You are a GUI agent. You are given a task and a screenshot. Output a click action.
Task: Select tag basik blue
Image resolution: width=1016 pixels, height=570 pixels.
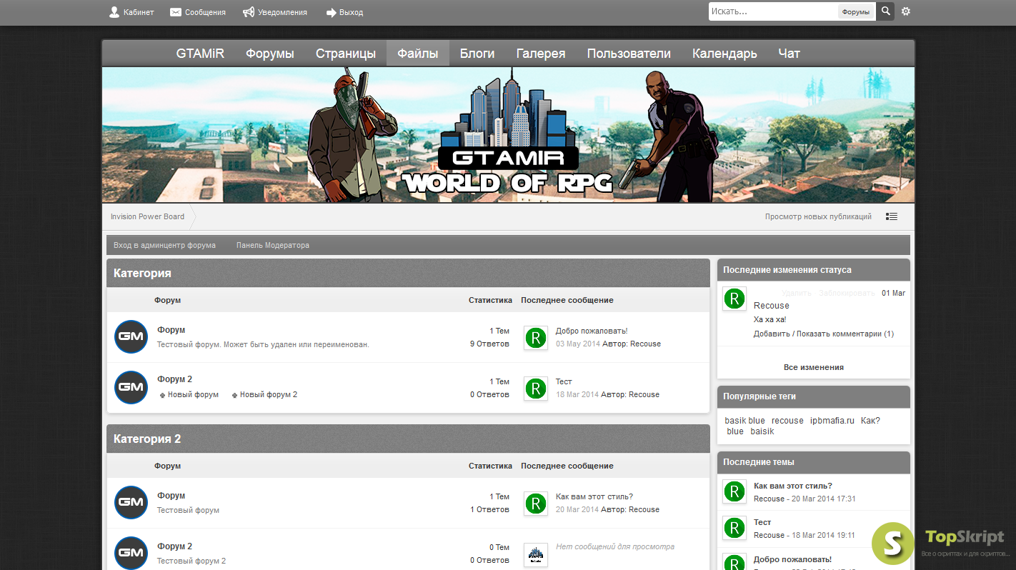pyautogui.click(x=745, y=421)
